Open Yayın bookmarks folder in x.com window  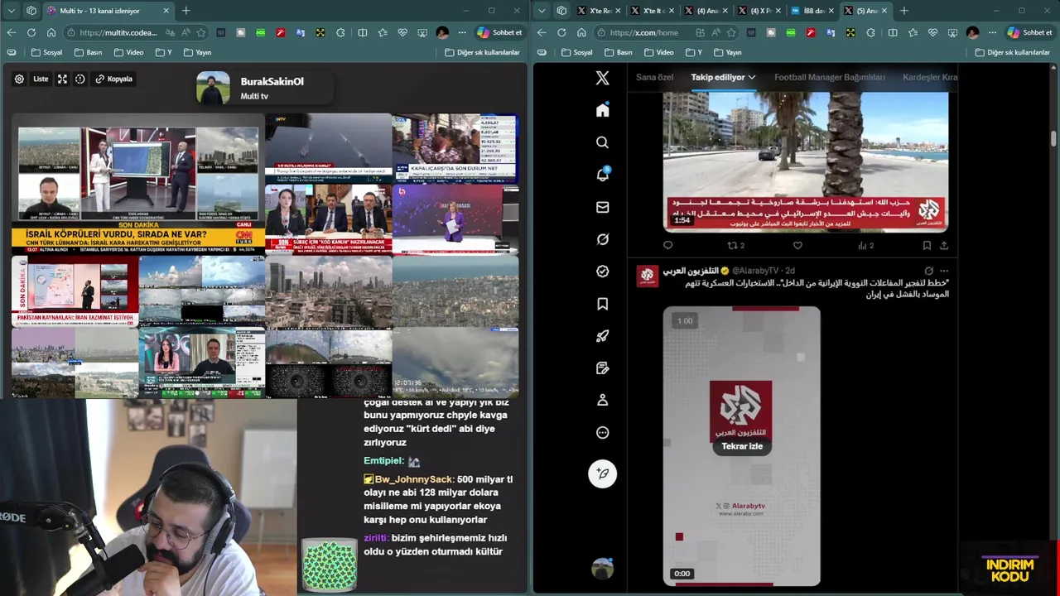click(726, 52)
